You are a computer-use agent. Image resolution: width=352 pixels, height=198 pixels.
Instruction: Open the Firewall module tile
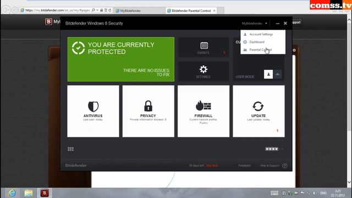coord(204,111)
